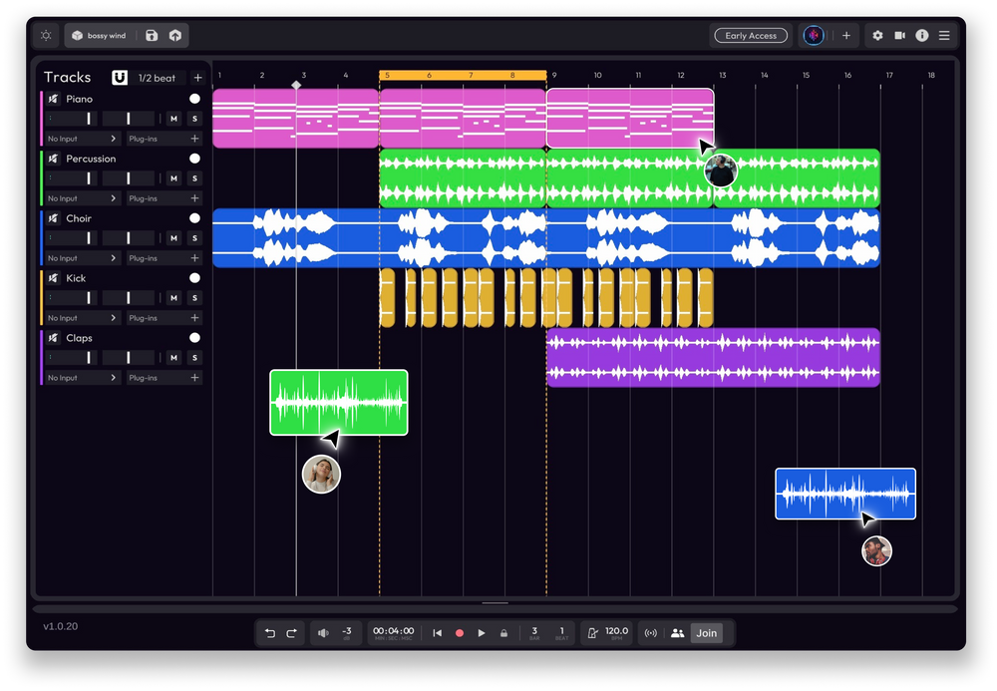The image size is (997, 691).
Task: Solo the Piano track
Action: pos(194,119)
